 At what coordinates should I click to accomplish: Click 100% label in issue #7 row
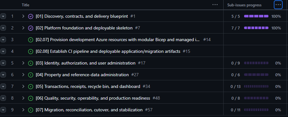(276, 28)
